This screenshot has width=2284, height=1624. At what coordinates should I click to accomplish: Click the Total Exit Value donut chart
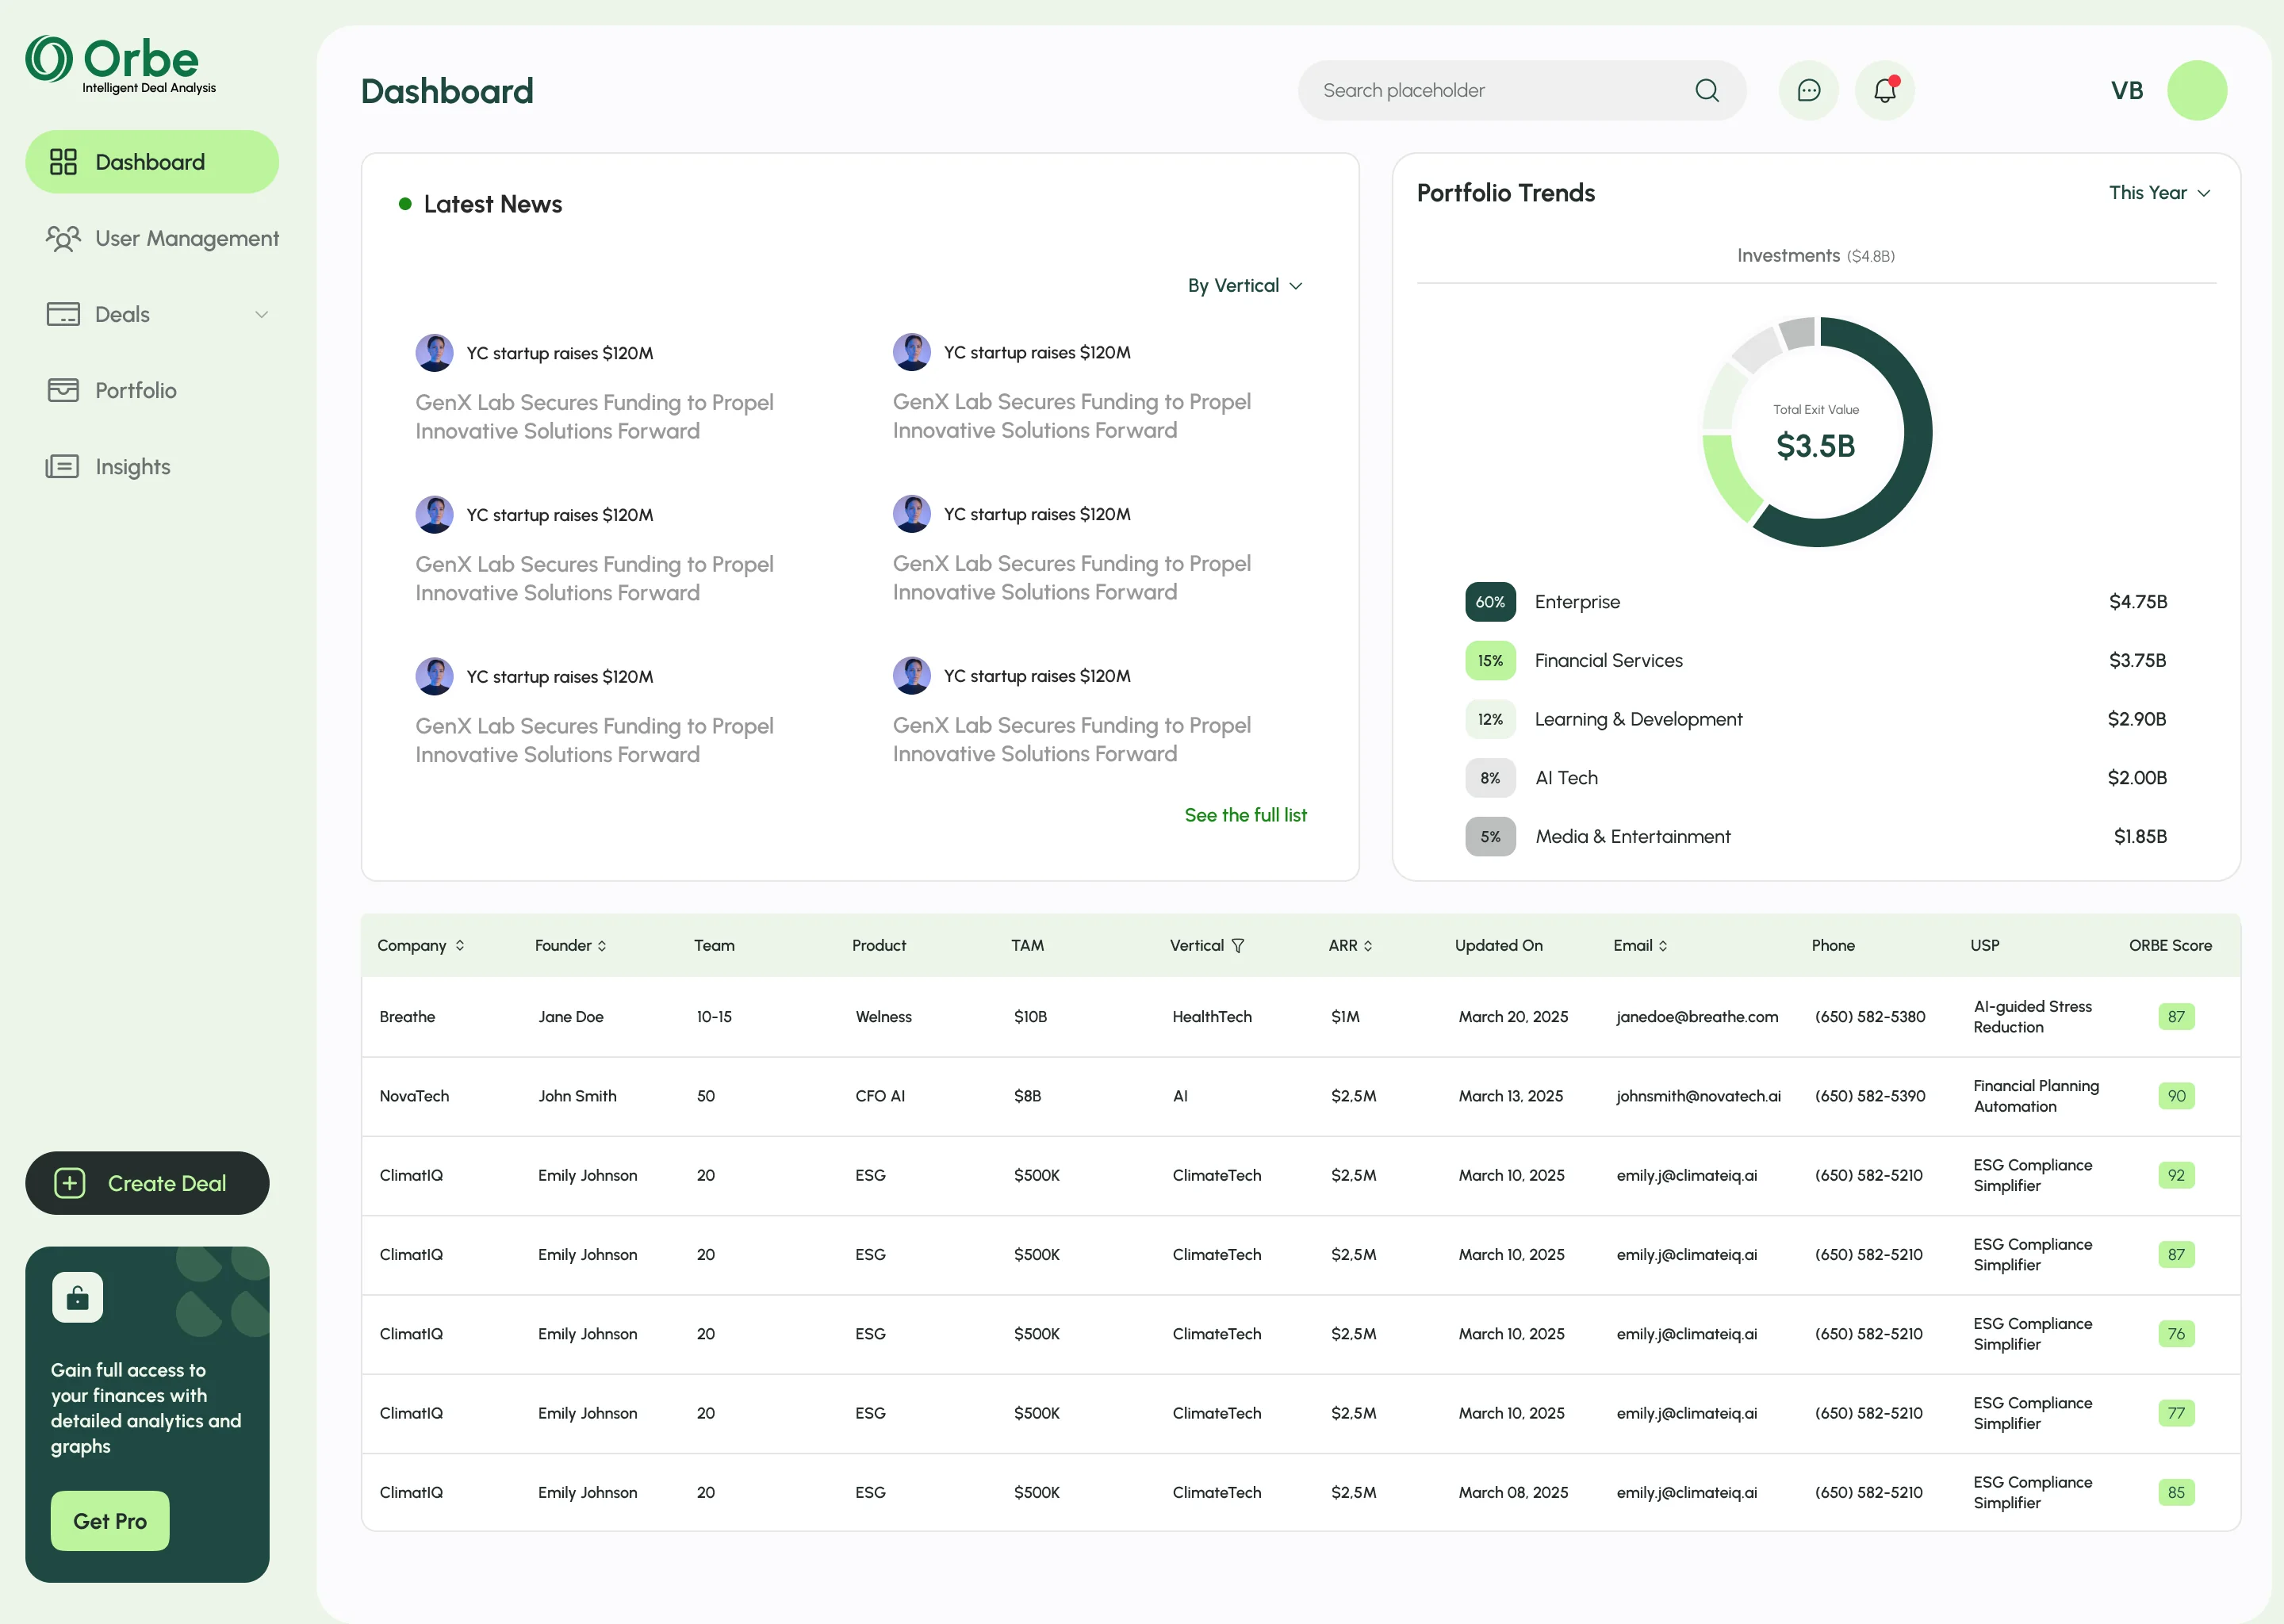pos(1816,432)
